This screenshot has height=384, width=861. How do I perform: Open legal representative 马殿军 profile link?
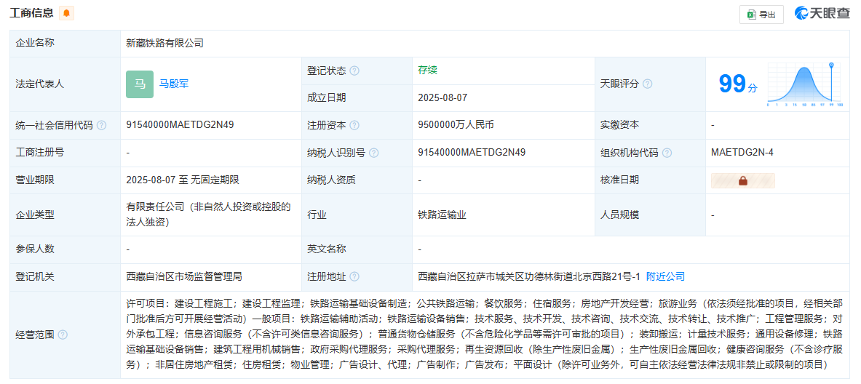pyautogui.click(x=174, y=84)
